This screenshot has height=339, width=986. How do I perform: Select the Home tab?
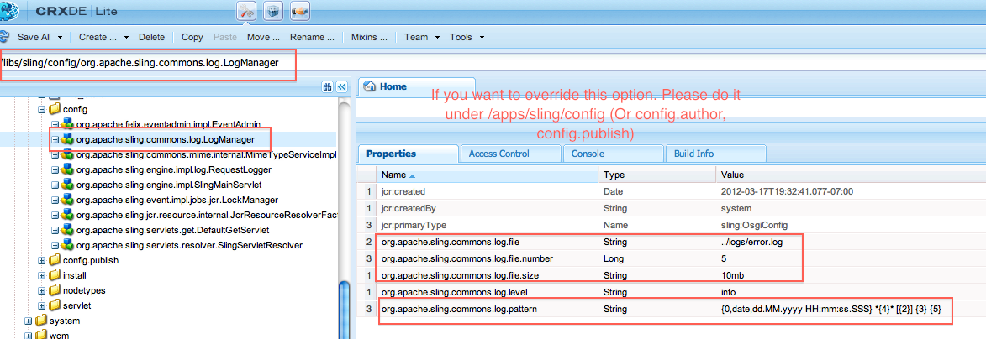(416, 86)
